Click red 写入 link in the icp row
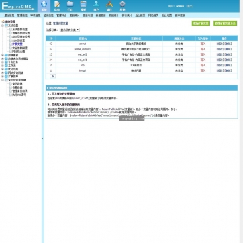The height and width of the screenshot is (243, 243). [x=203, y=65]
